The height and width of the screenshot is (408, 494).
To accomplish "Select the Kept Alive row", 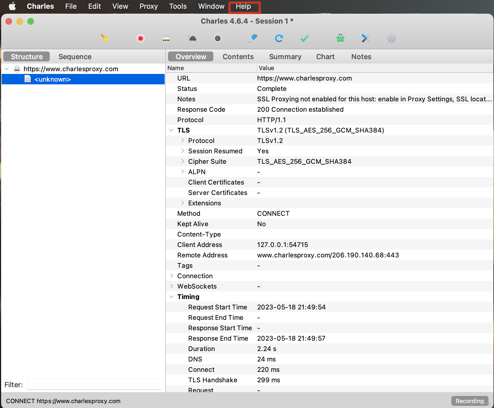I will pyautogui.click(x=330, y=224).
